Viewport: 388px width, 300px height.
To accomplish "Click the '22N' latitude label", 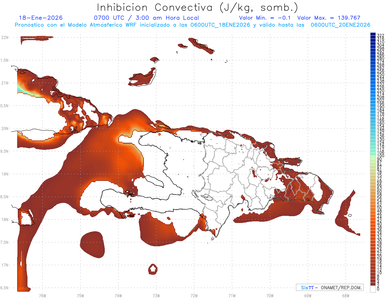I will point(5,38).
